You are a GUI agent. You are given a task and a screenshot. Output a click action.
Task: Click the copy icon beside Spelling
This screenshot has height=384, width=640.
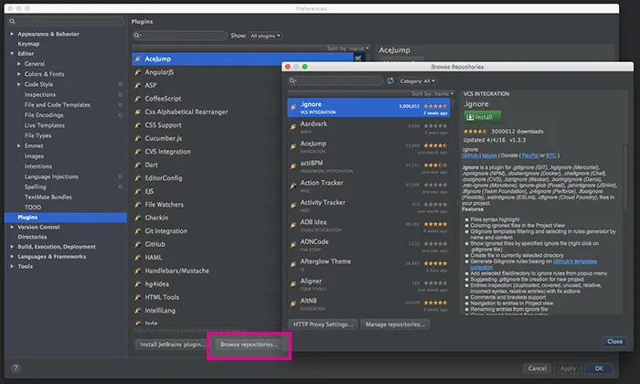coord(121,187)
